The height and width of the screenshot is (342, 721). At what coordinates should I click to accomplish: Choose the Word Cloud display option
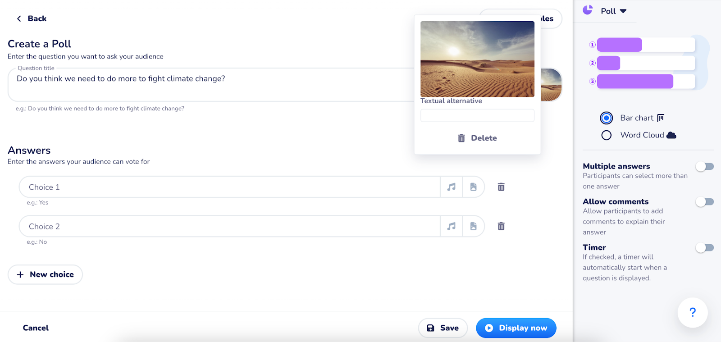[x=607, y=135]
